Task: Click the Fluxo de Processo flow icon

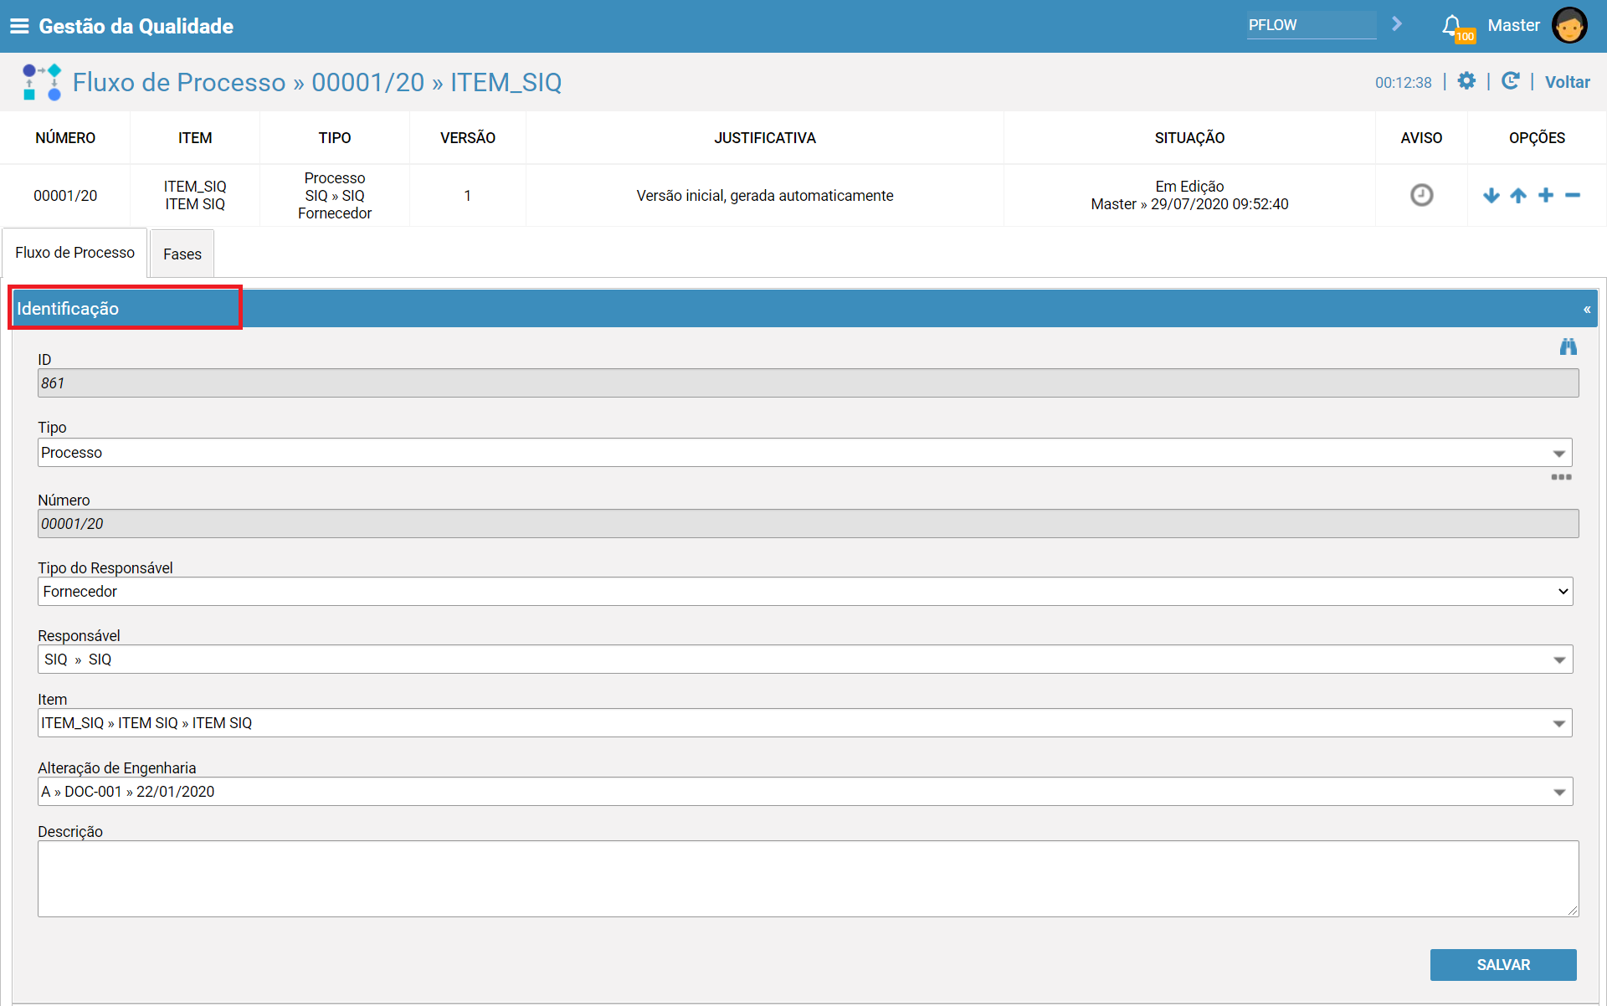Action: click(42, 82)
